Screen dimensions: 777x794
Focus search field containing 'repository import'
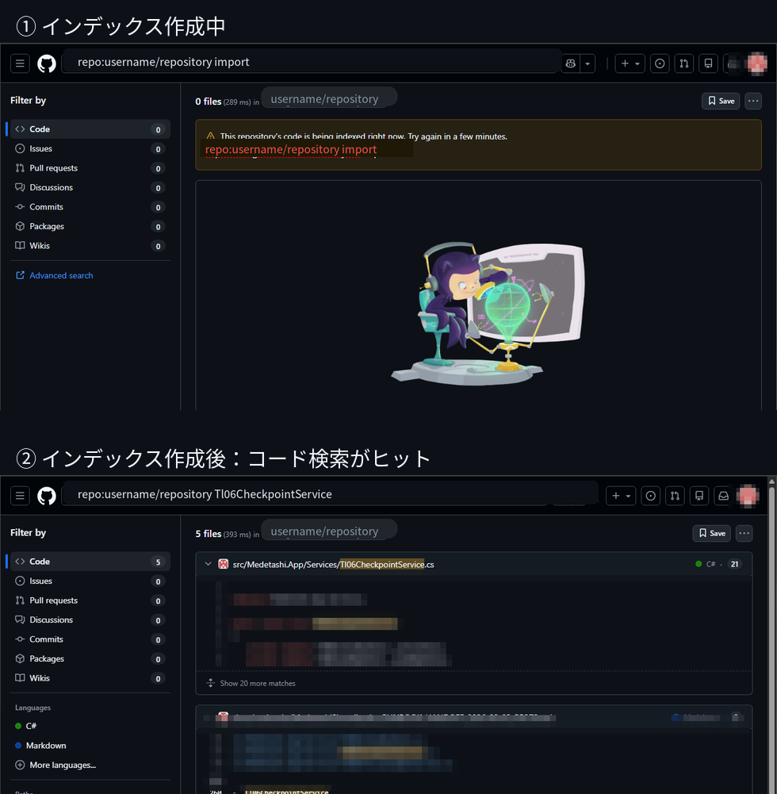pyautogui.click(x=311, y=62)
